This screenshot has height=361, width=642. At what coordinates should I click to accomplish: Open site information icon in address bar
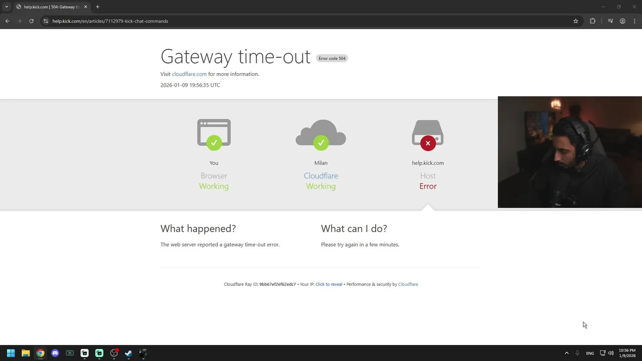(46, 21)
